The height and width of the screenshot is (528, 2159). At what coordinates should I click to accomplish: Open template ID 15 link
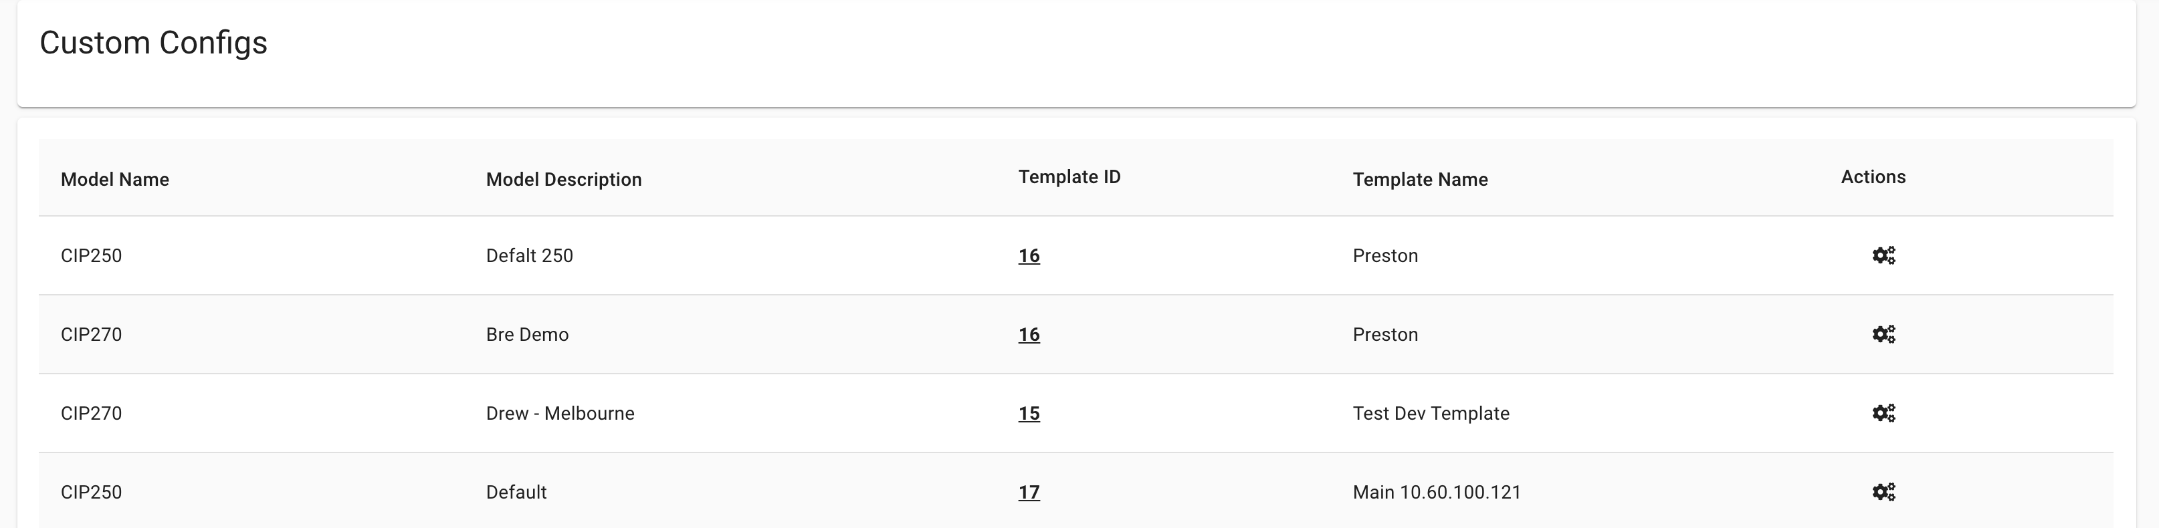pyautogui.click(x=1029, y=413)
